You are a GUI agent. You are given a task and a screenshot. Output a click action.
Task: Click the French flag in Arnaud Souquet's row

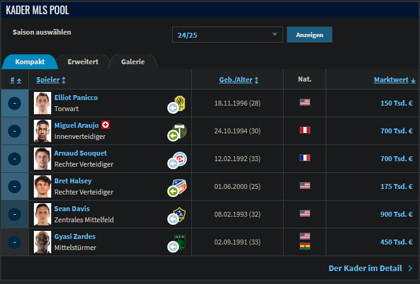pos(305,158)
